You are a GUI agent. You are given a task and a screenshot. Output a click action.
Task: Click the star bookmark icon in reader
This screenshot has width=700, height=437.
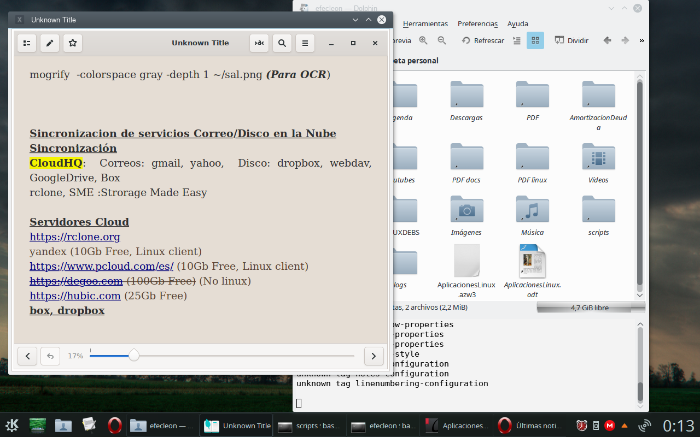(73, 43)
